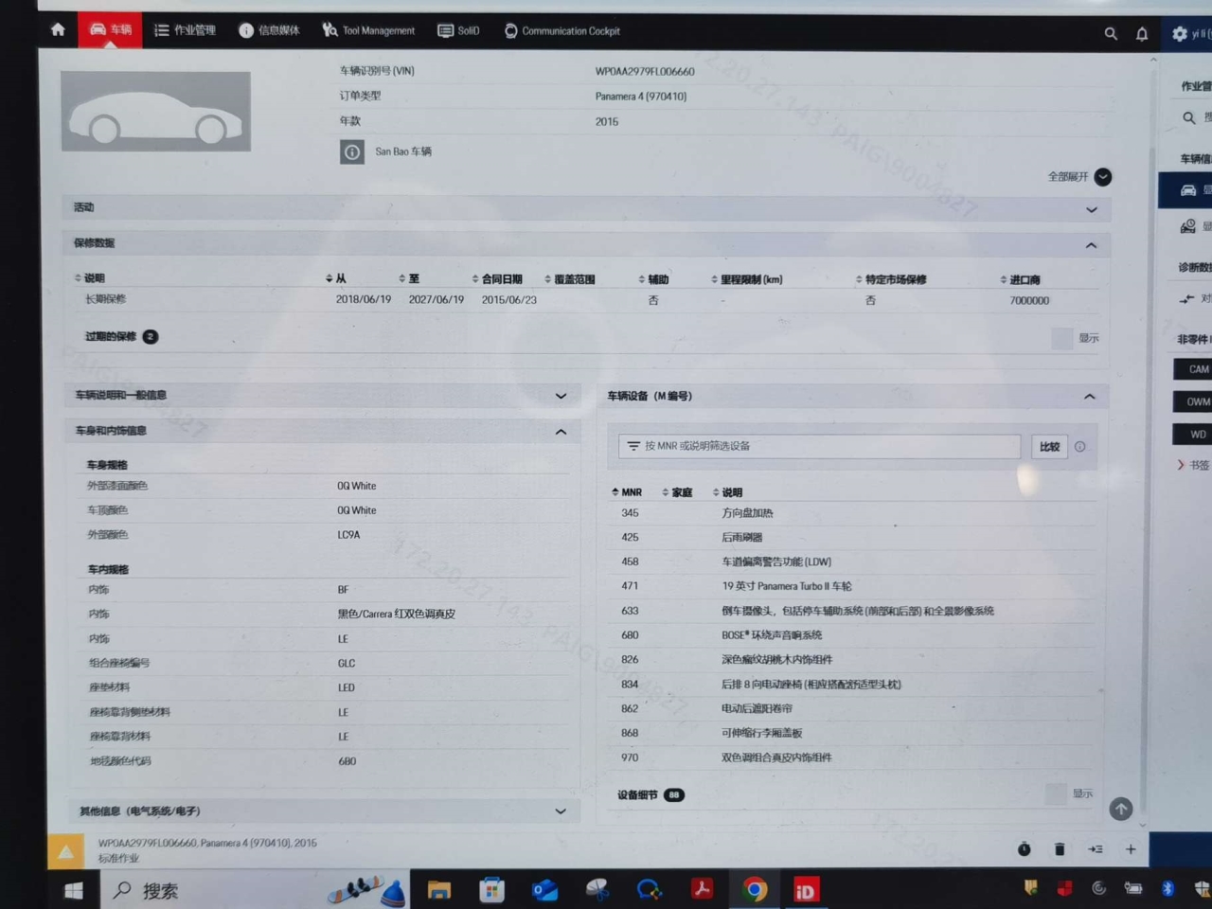Click equipment row 680 BOSE 环绕声音响系统
This screenshot has height=909, width=1212.
point(852,635)
